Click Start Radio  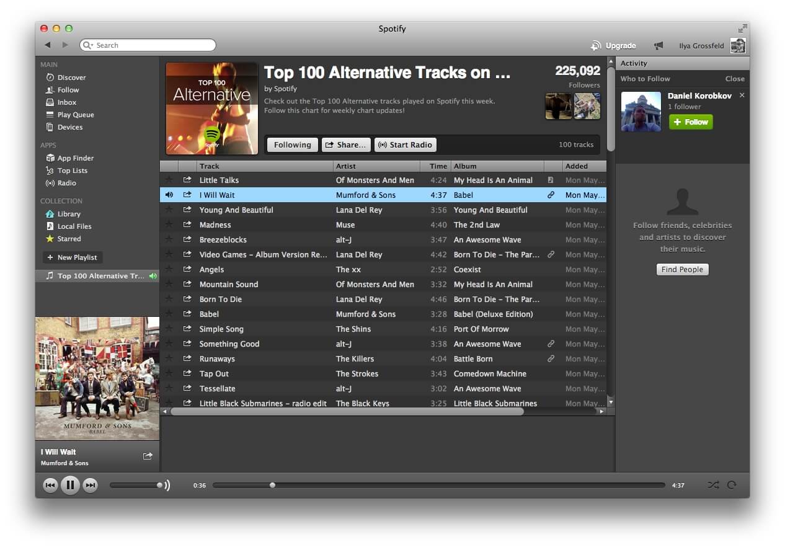pyautogui.click(x=406, y=145)
